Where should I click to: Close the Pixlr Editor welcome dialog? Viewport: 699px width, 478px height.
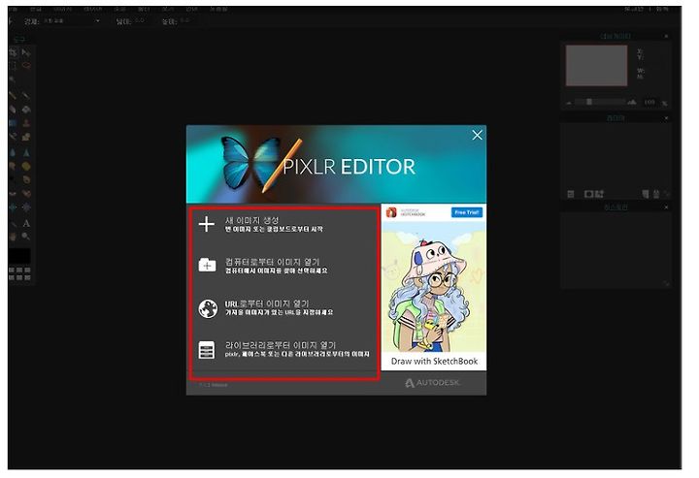point(477,135)
